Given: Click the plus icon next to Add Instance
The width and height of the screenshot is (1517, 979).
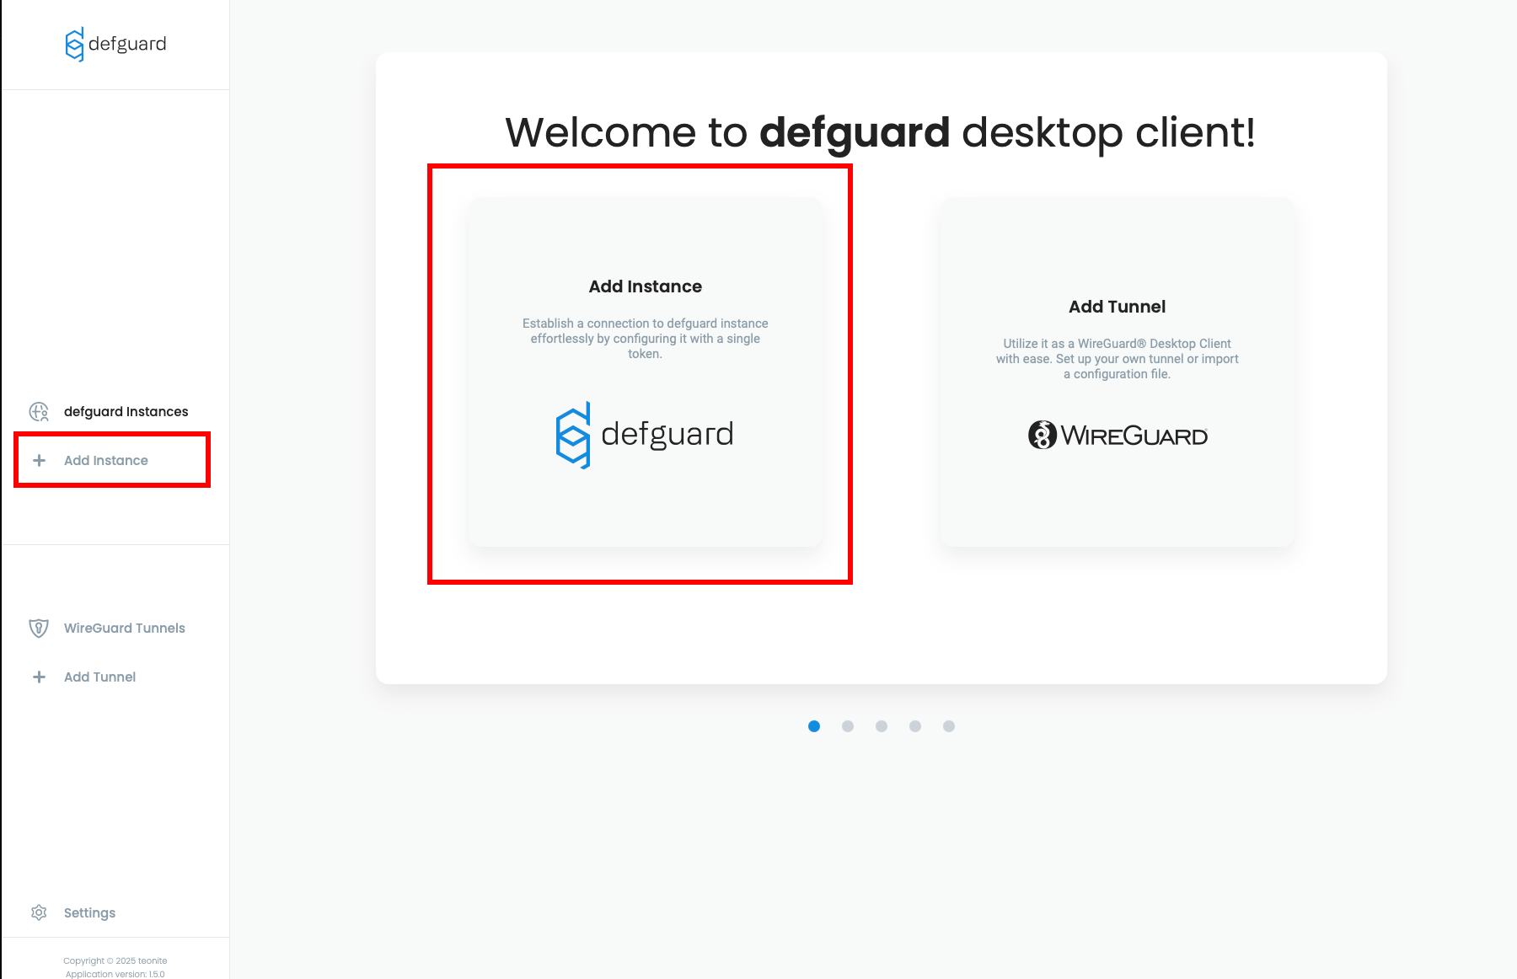Looking at the screenshot, I should click(39, 460).
